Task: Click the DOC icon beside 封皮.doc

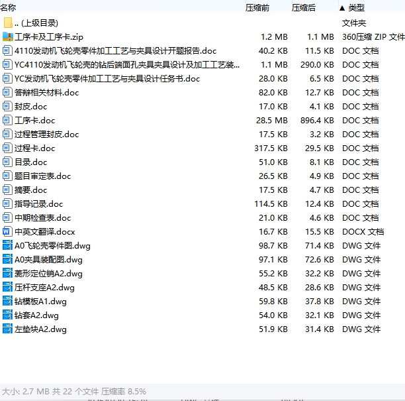Action: 7,106
